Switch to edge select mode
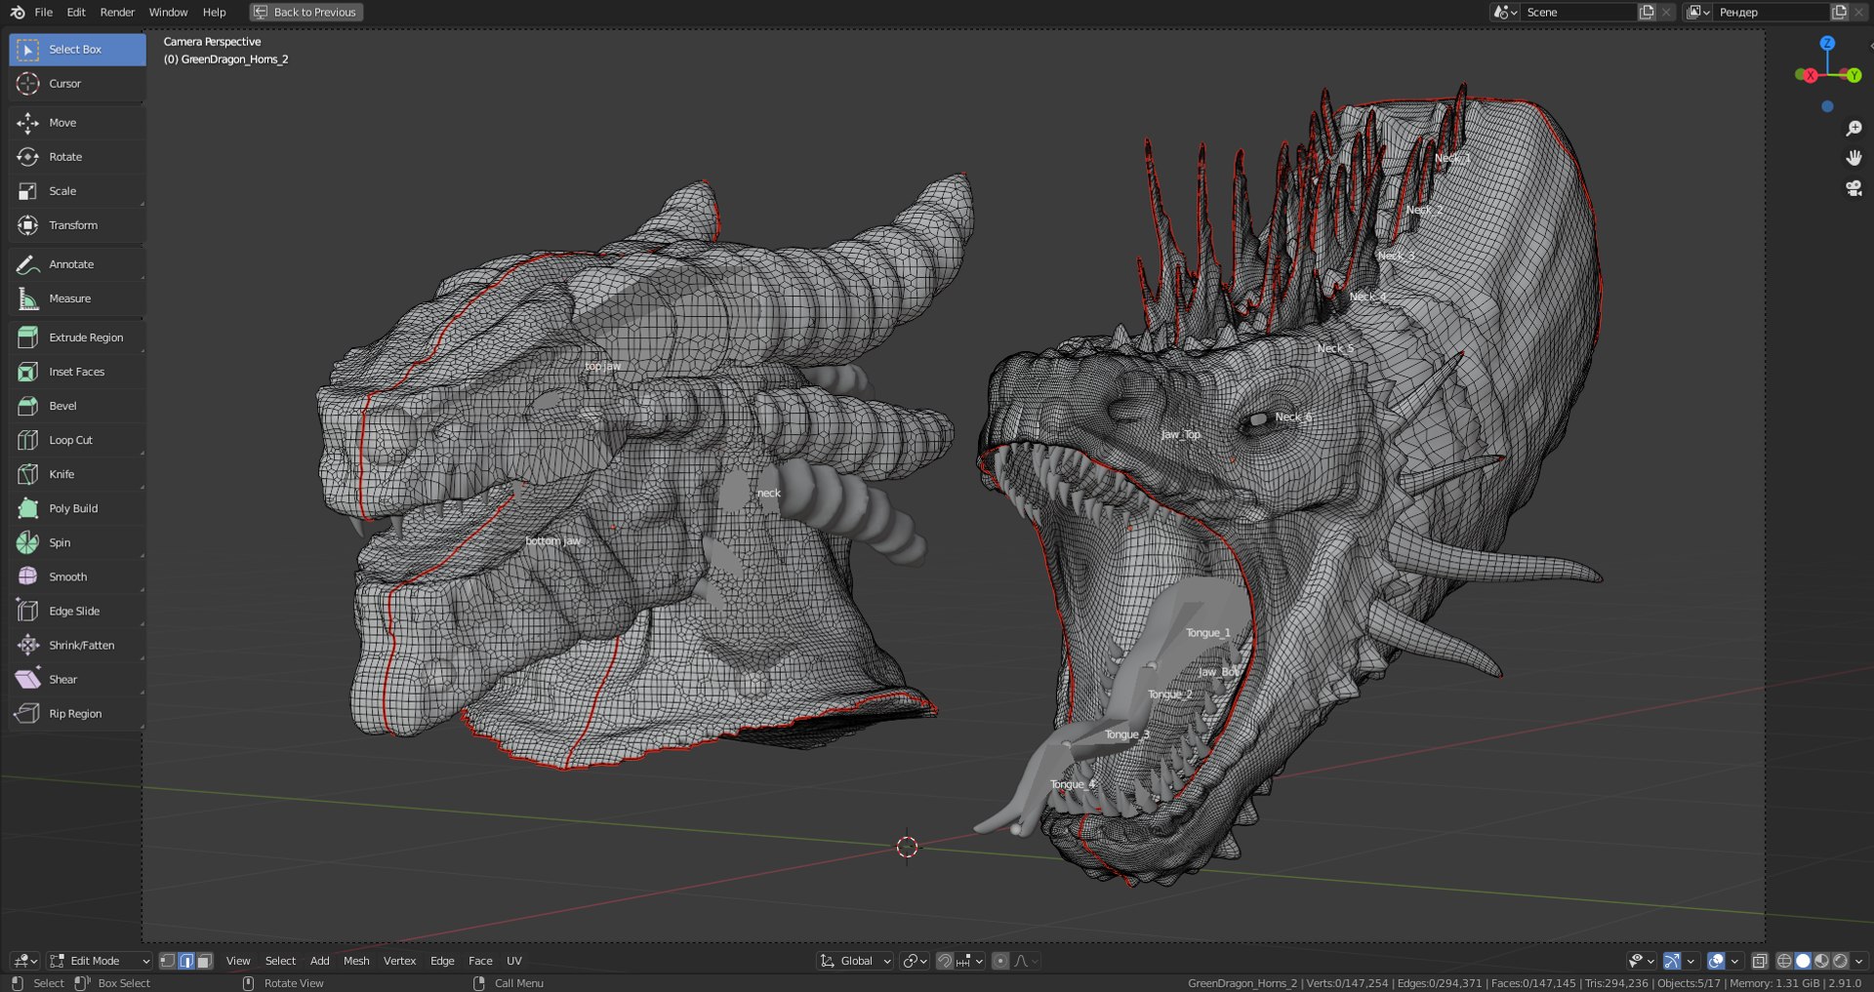The height and width of the screenshot is (992, 1874). click(185, 961)
